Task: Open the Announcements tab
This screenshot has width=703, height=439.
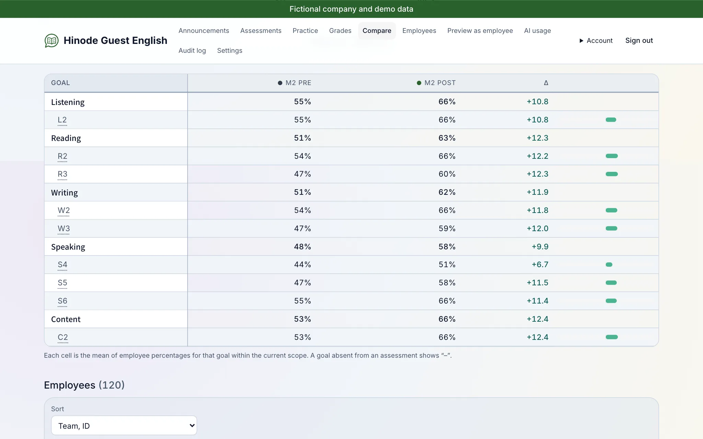Action: pyautogui.click(x=204, y=31)
